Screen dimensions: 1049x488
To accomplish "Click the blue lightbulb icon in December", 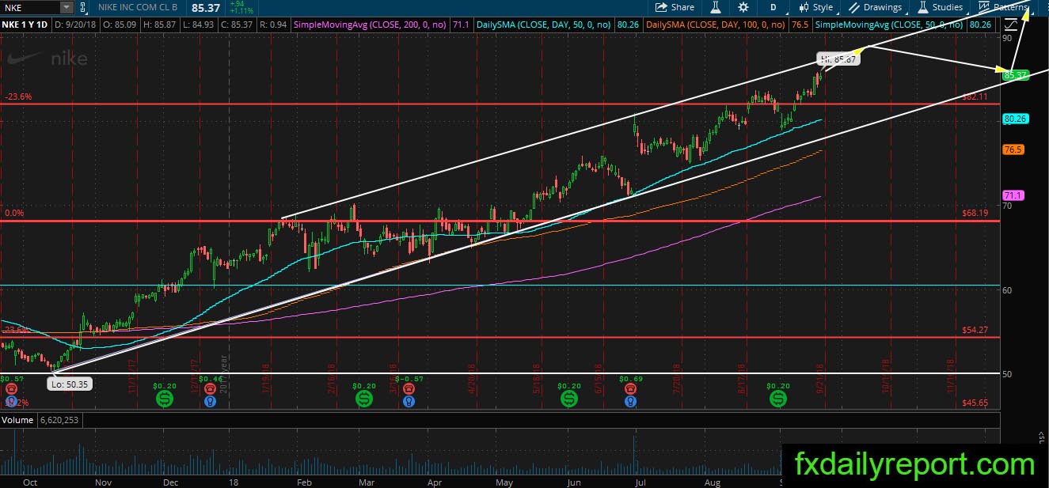I will pyautogui.click(x=208, y=402).
